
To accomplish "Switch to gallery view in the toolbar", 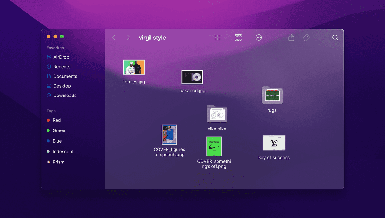I will point(238,38).
